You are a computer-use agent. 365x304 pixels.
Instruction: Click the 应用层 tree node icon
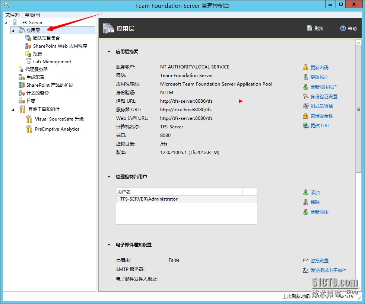coord(22,30)
